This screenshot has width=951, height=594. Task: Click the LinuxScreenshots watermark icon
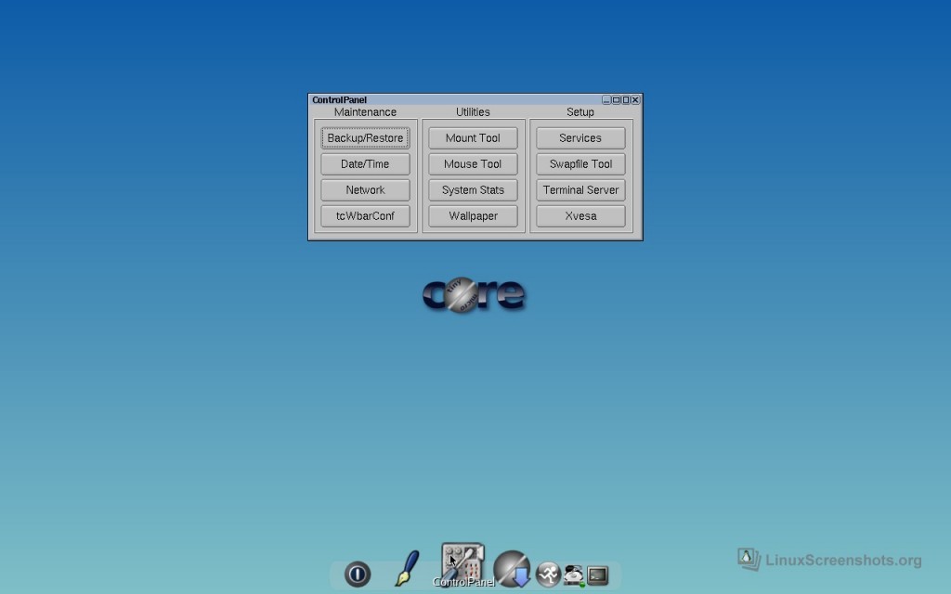pyautogui.click(x=749, y=559)
